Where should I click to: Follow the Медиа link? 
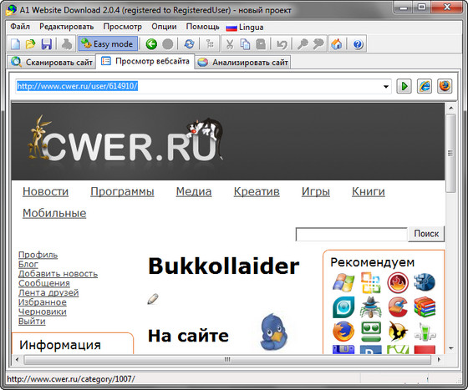tap(194, 192)
